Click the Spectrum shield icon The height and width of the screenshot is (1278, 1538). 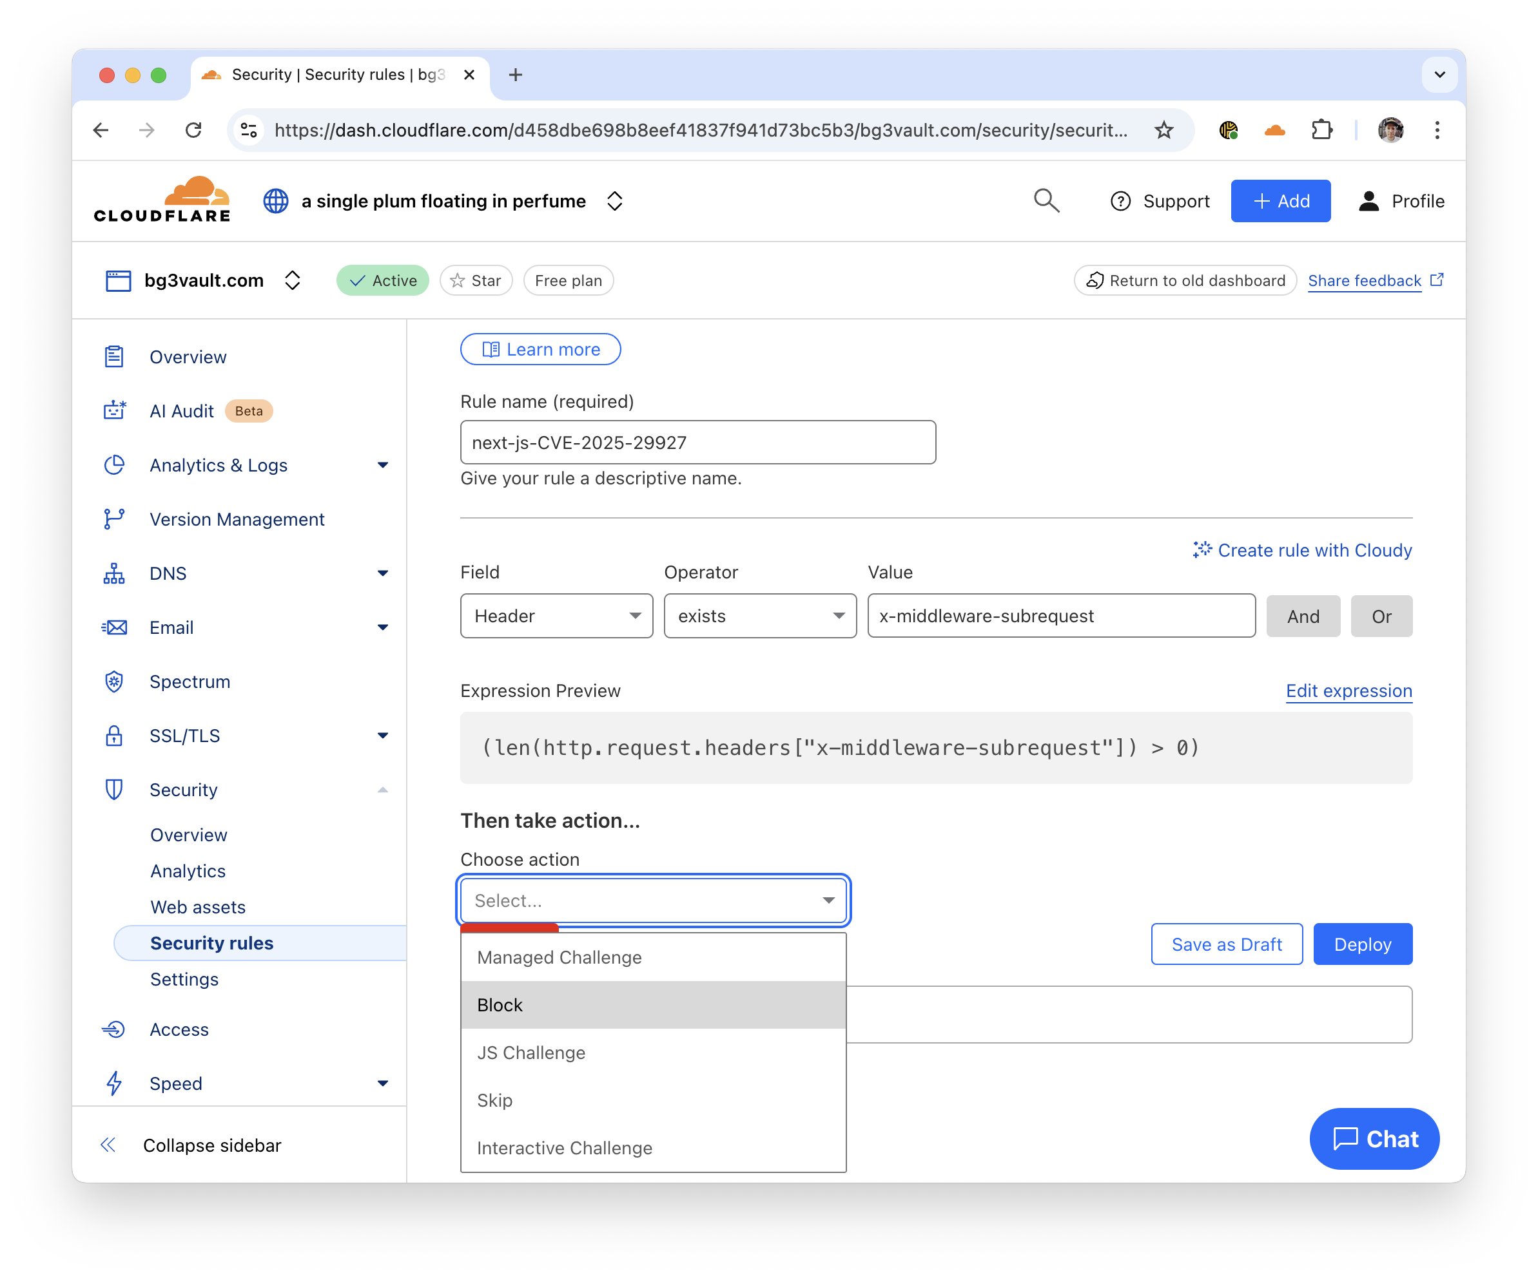pyautogui.click(x=114, y=682)
